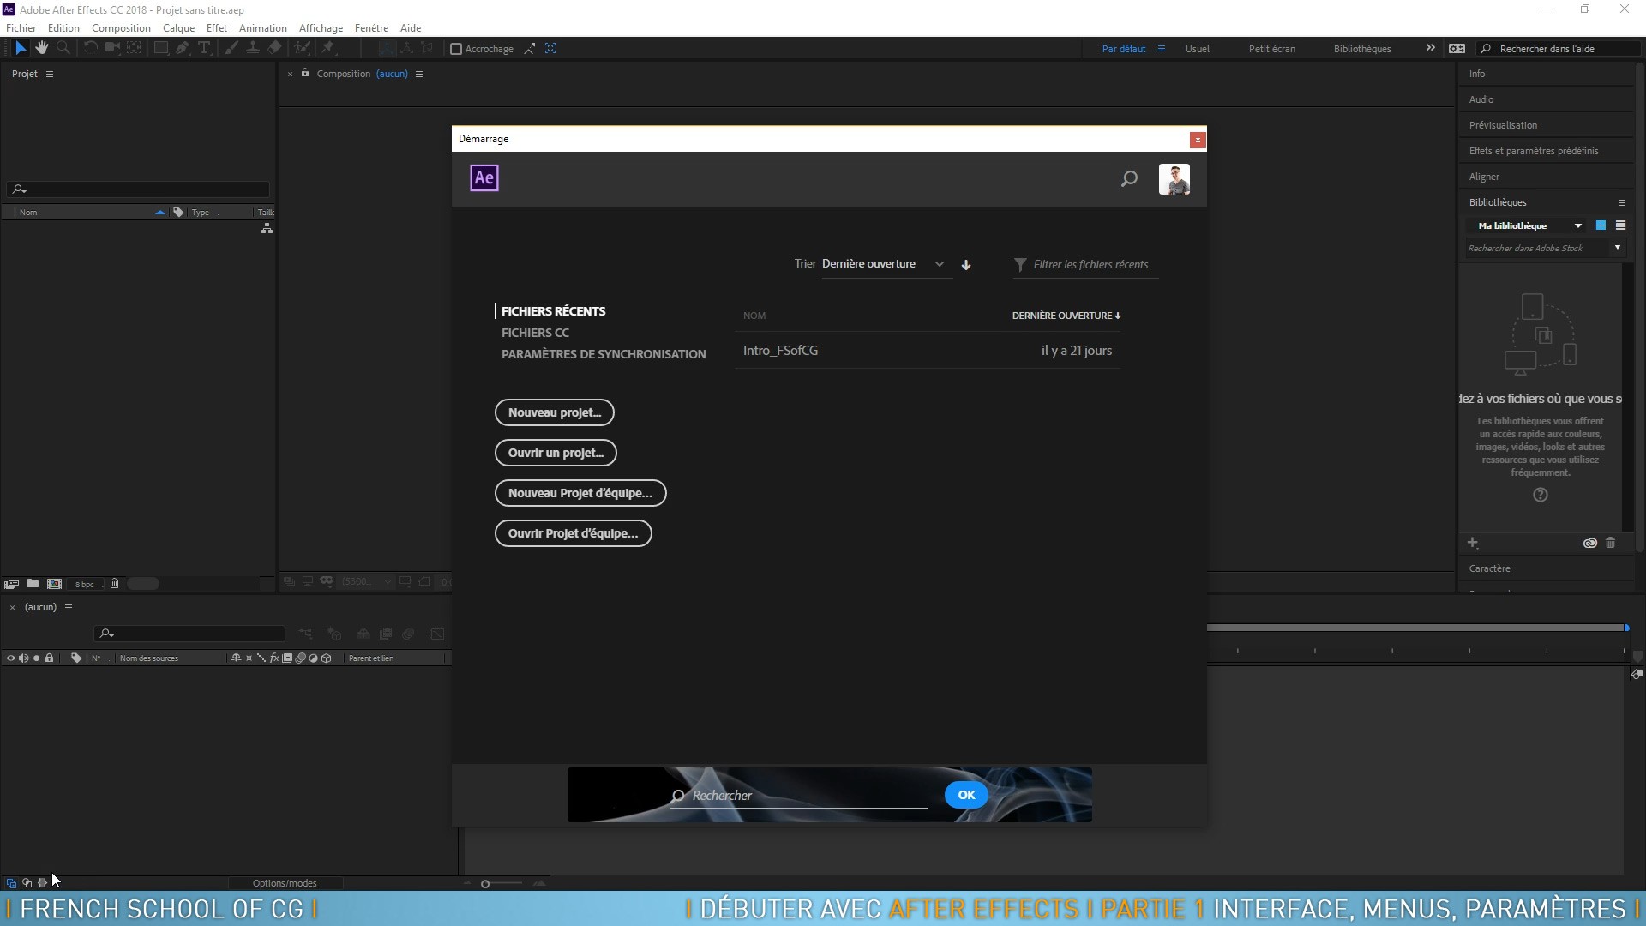
Task: Expand the Ma bibliothèque dropdown
Action: 1578,225
